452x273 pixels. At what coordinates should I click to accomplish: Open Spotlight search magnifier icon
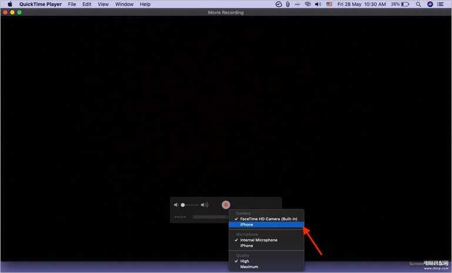coord(418,4)
